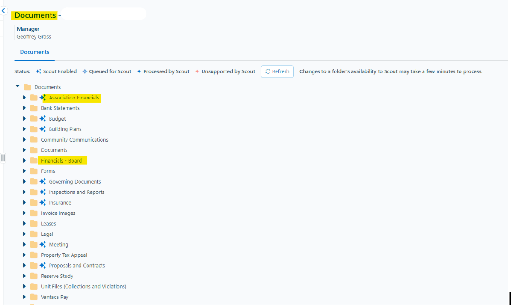This screenshot has width=511, height=305.
Task: Expand the Building Plans folder
Action: pyautogui.click(x=24, y=129)
